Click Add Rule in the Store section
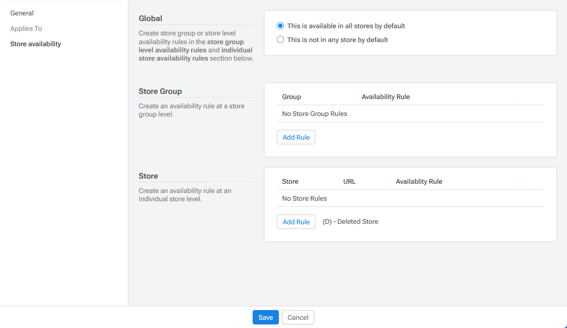This screenshot has width=567, height=328. 296,222
